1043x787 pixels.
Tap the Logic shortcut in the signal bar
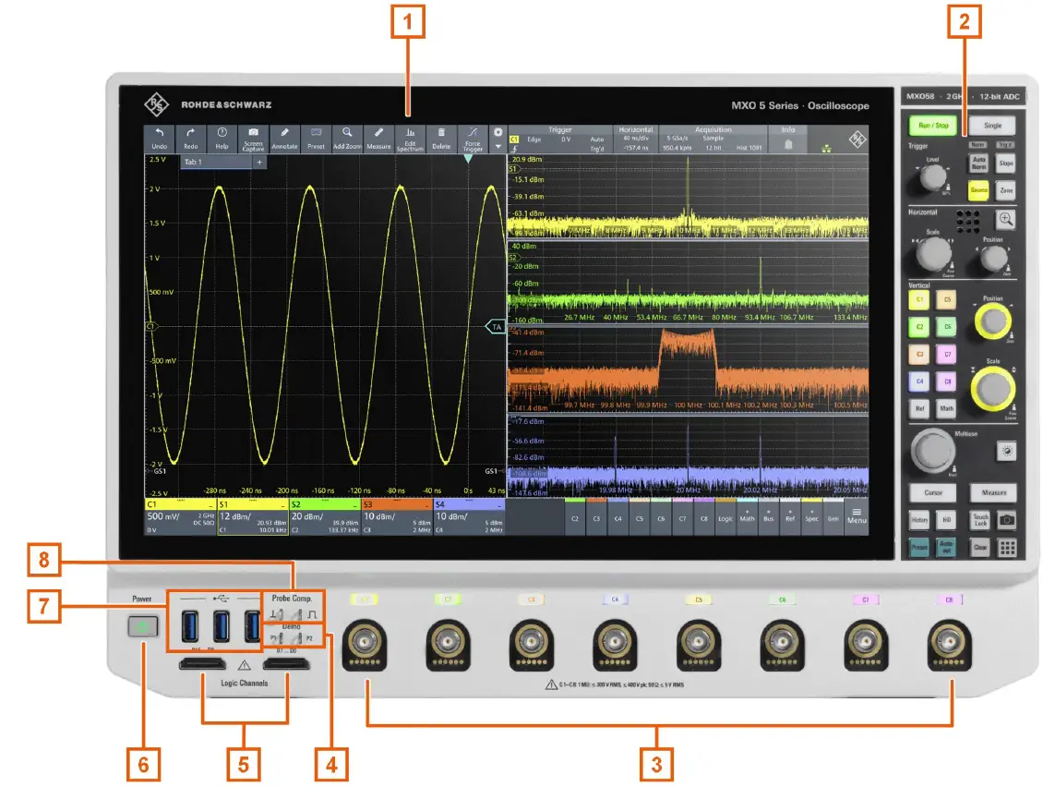click(725, 517)
